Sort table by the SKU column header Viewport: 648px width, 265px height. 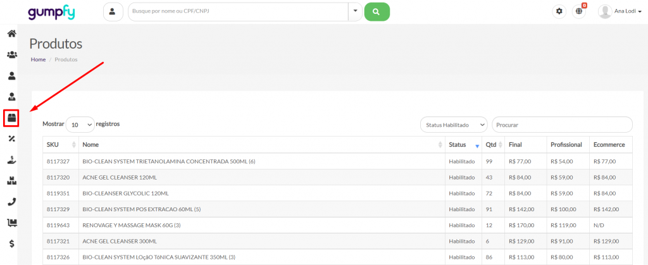[x=60, y=145]
